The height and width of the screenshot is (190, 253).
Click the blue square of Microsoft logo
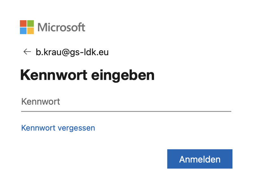(23, 31)
